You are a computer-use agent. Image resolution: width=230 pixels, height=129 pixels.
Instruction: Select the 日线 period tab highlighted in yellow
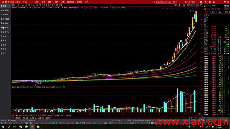[43, 5]
